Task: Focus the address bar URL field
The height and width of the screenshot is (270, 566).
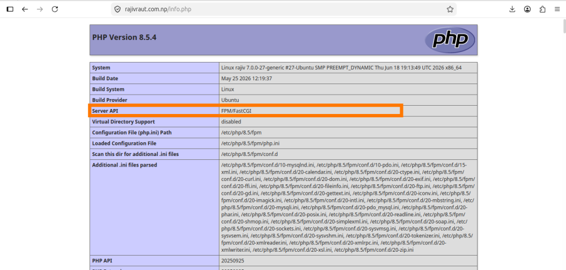Action: [284, 9]
